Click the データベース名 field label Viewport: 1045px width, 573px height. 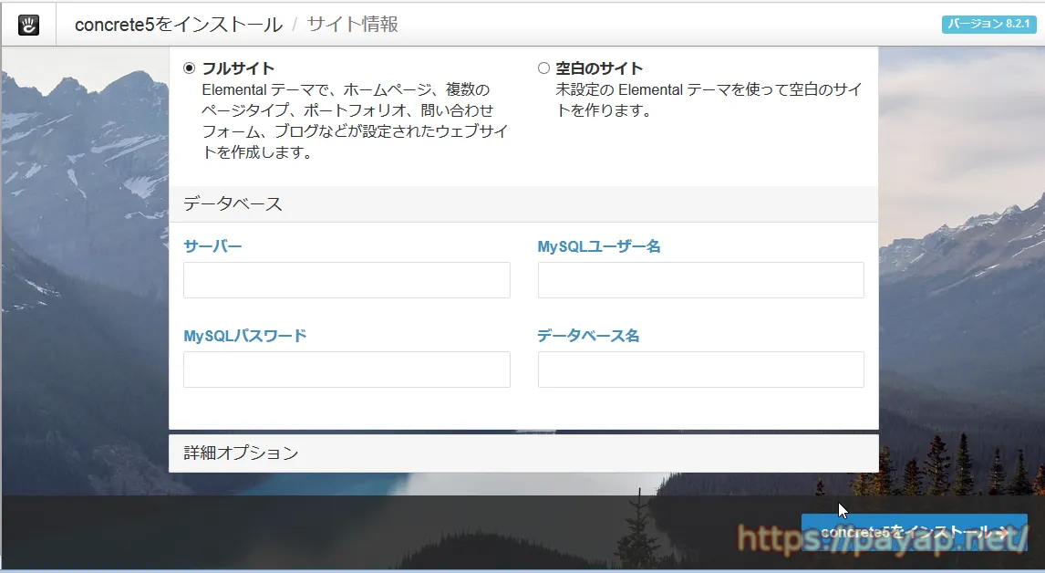click(588, 336)
